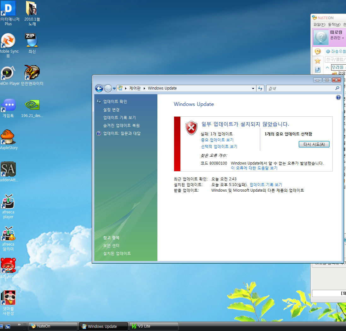Open afreeca 알리미 shortcut

click(9, 239)
